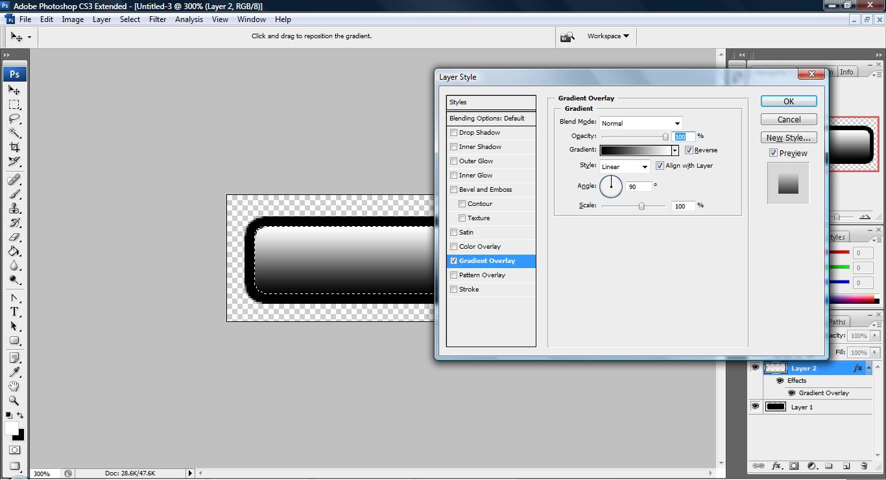Click the New Style button
Image resolution: width=886 pixels, height=480 pixels.
coord(789,137)
